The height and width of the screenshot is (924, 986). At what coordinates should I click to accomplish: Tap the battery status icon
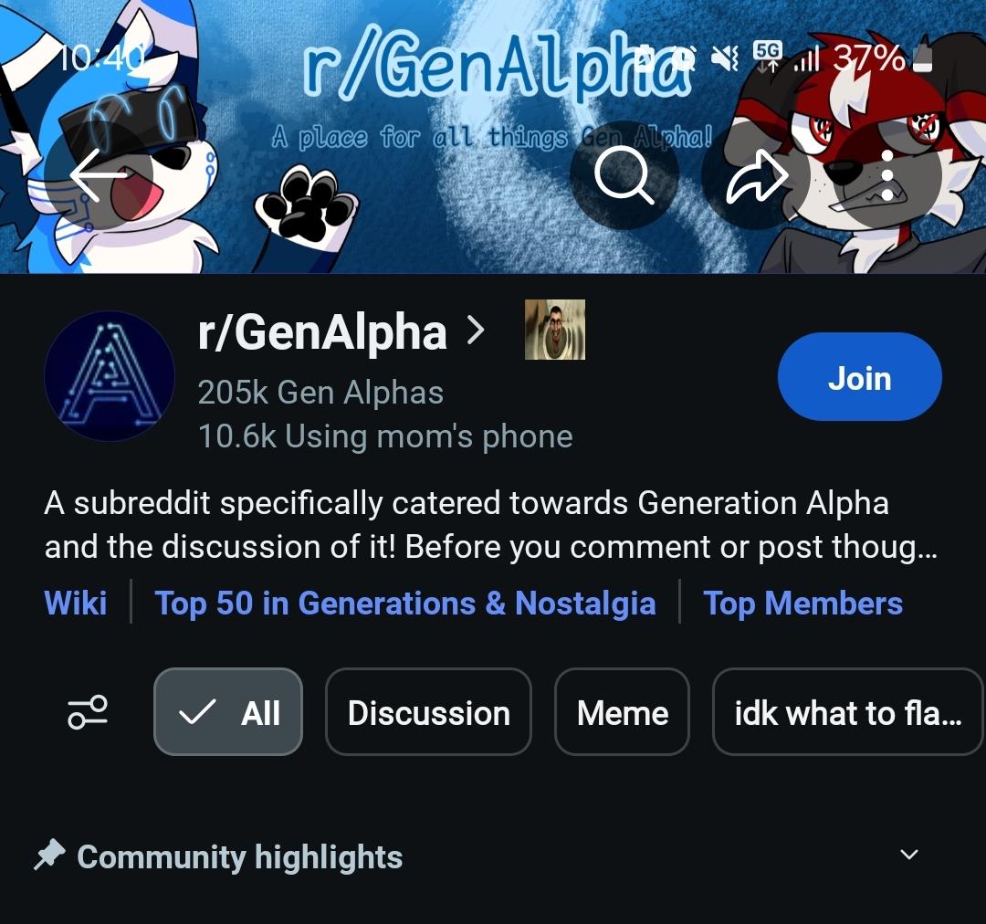[922, 56]
